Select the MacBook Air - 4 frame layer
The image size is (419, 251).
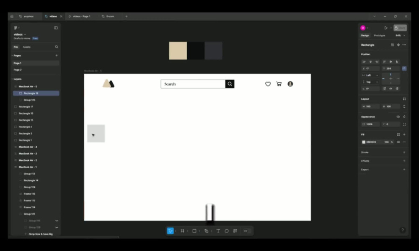pos(28,147)
